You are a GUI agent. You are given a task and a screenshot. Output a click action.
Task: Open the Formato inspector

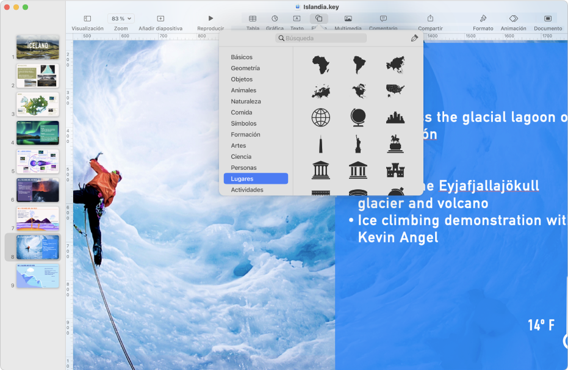click(x=483, y=18)
